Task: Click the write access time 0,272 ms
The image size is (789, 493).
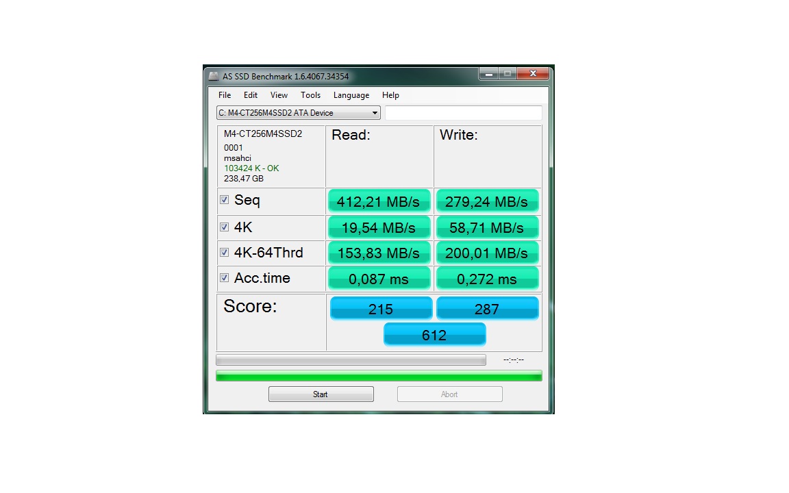Action: click(487, 279)
